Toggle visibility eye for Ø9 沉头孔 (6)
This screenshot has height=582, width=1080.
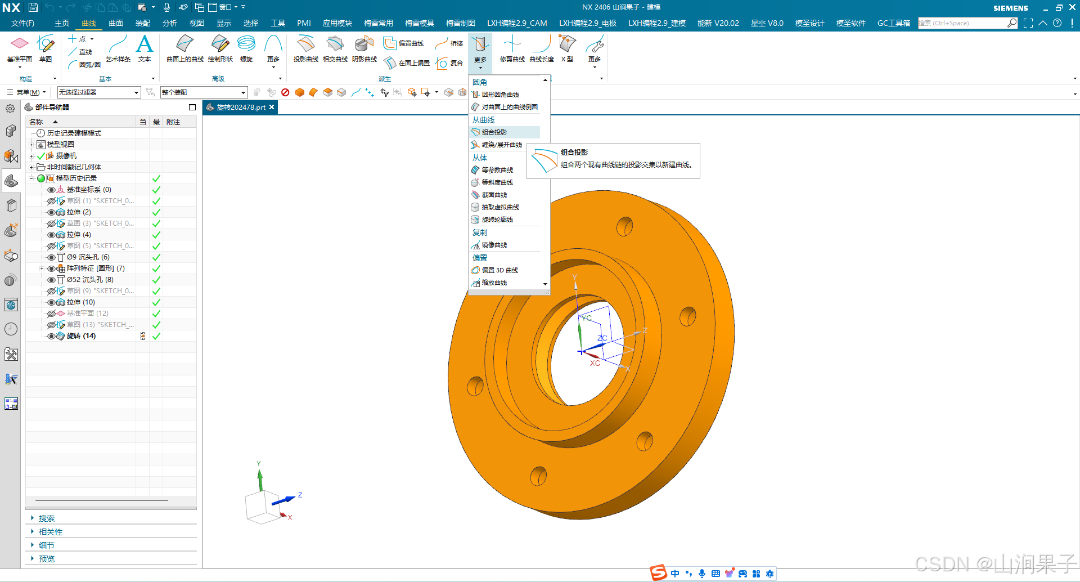[x=51, y=257]
